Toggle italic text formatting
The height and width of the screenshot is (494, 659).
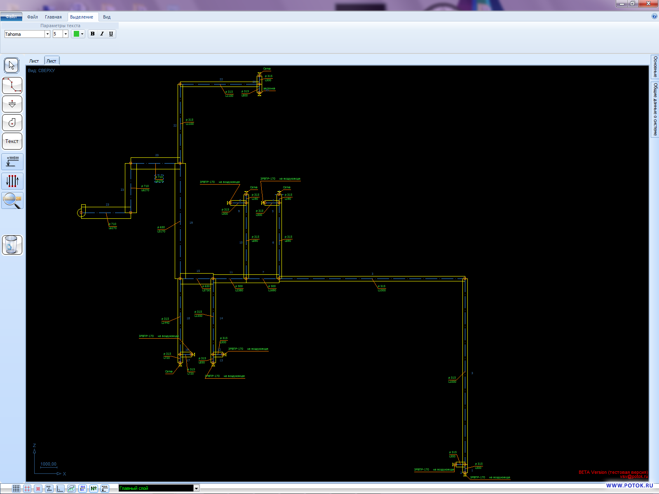[102, 34]
